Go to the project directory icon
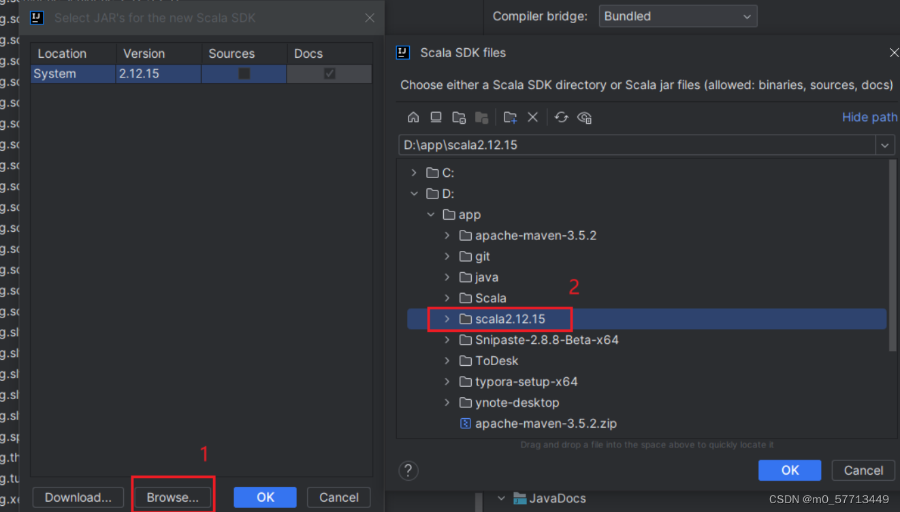This screenshot has height=512, width=900. 459,117
